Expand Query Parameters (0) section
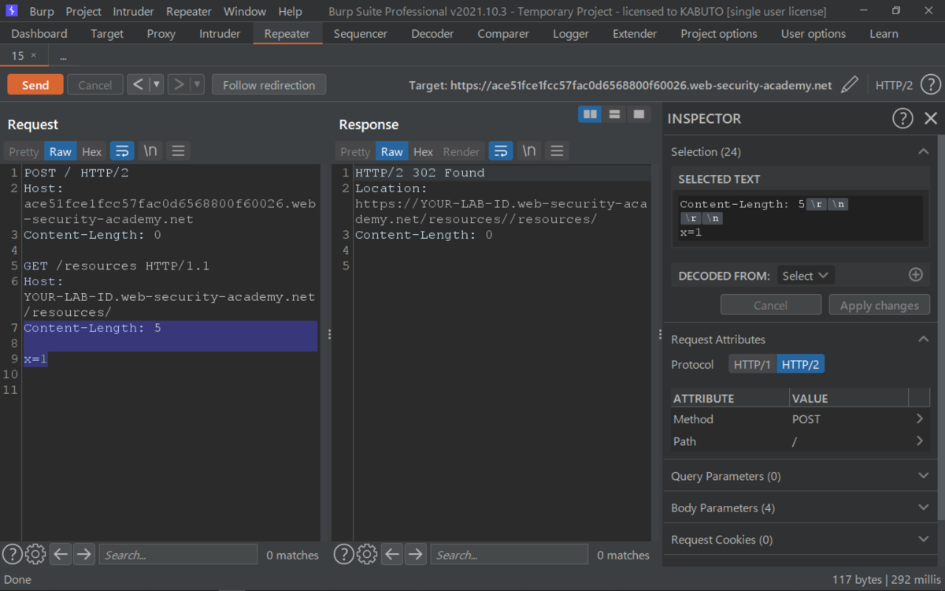This screenshot has height=591, width=945. coord(924,476)
